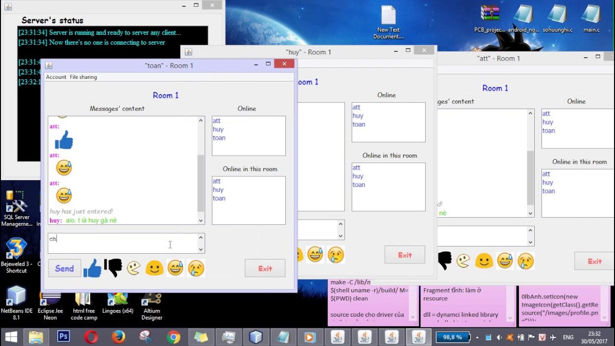Select the main.c file icon
Image resolution: width=615 pixels, height=346 pixels.
click(x=591, y=19)
